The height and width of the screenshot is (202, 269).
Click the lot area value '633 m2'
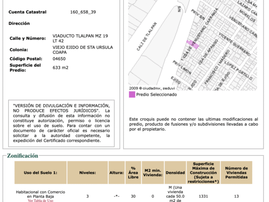60,68
